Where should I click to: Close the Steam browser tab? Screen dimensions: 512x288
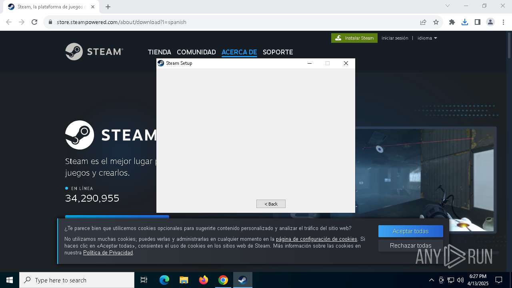pyautogui.click(x=93, y=7)
